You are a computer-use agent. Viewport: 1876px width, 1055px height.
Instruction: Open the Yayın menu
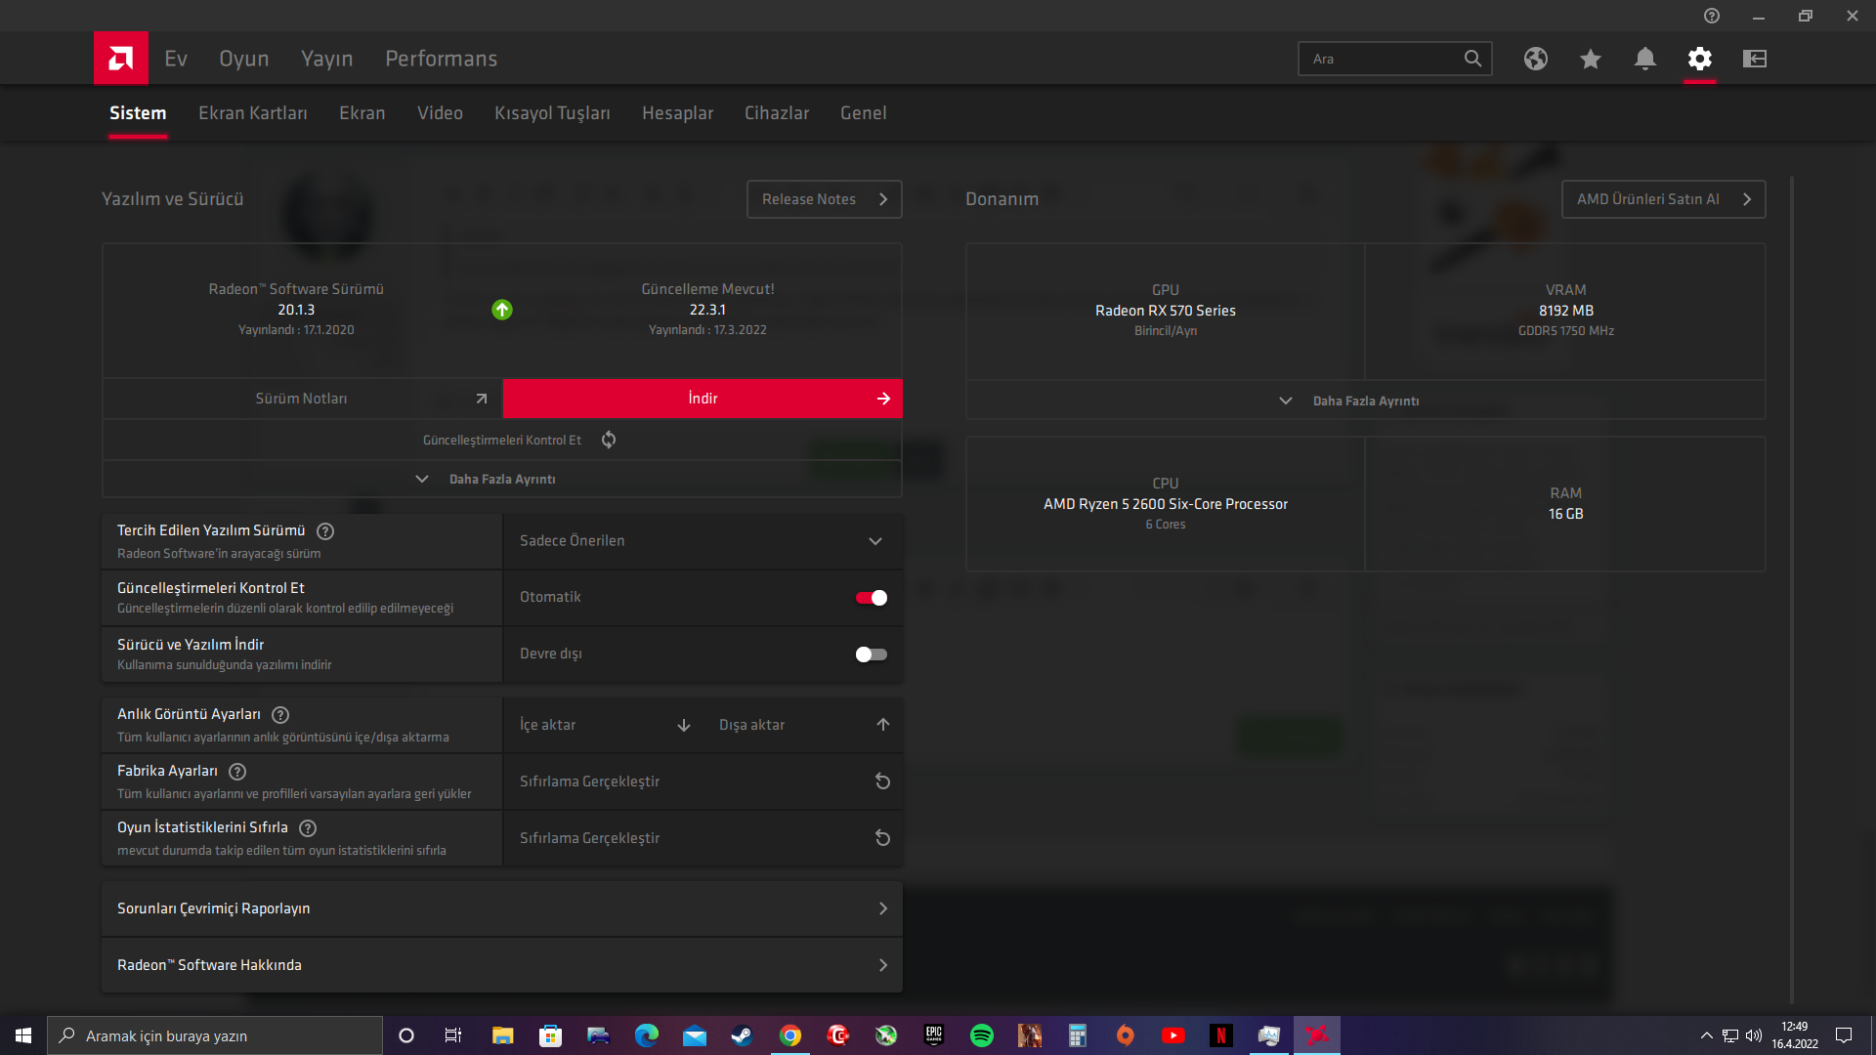pyautogui.click(x=327, y=59)
